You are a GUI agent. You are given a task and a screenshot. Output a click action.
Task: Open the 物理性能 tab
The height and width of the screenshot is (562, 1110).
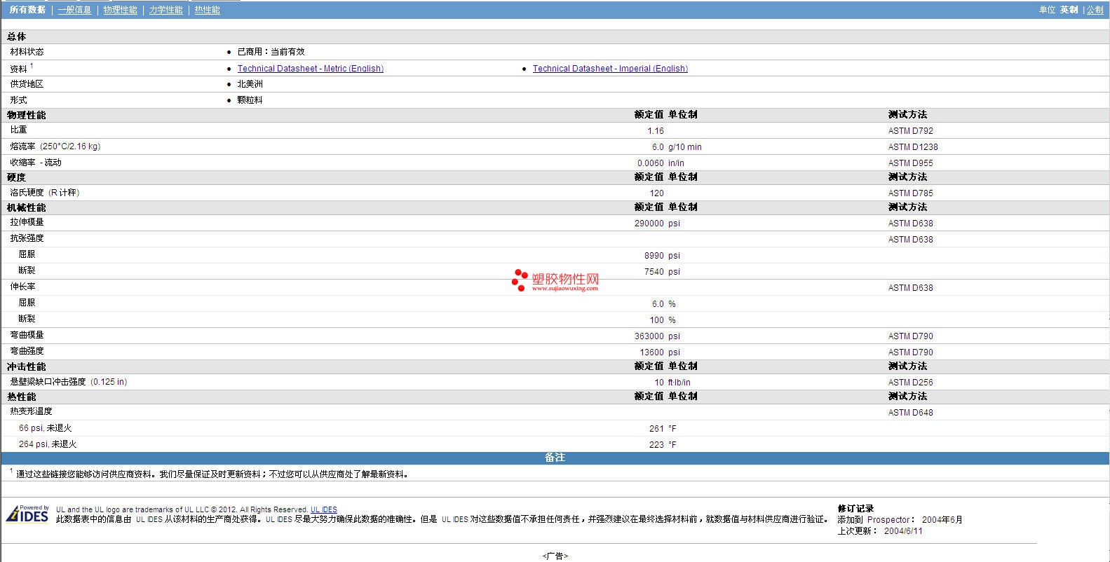tap(120, 10)
